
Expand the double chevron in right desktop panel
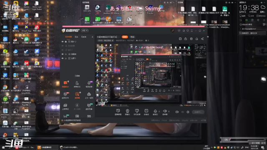click(x=264, y=20)
